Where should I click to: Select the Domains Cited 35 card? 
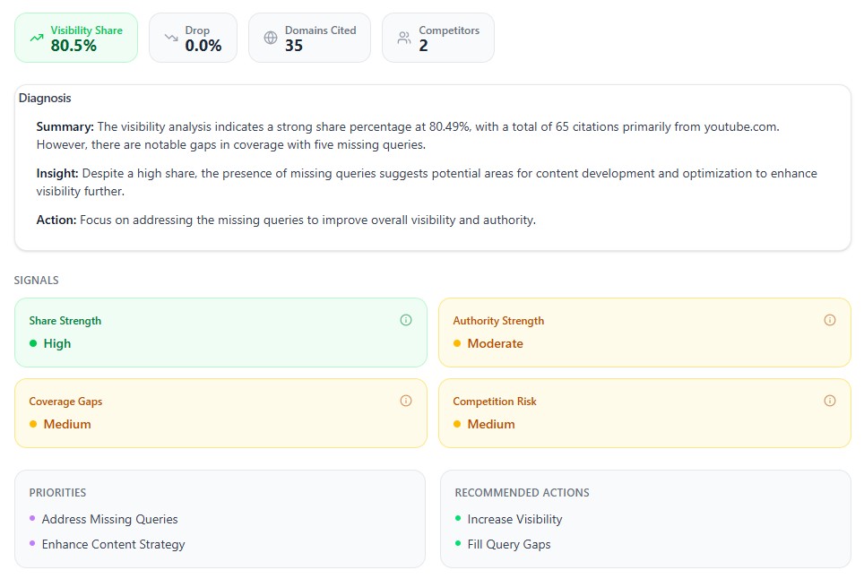[x=310, y=38]
